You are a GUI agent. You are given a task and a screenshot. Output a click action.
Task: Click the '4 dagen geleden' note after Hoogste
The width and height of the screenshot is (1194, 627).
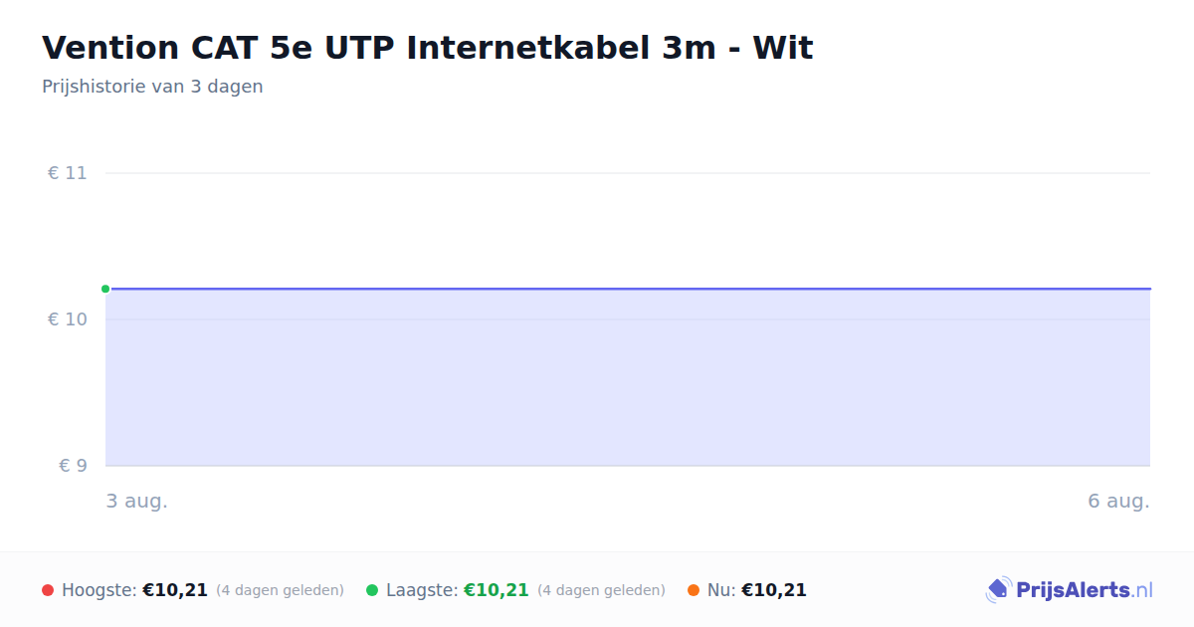(280, 590)
